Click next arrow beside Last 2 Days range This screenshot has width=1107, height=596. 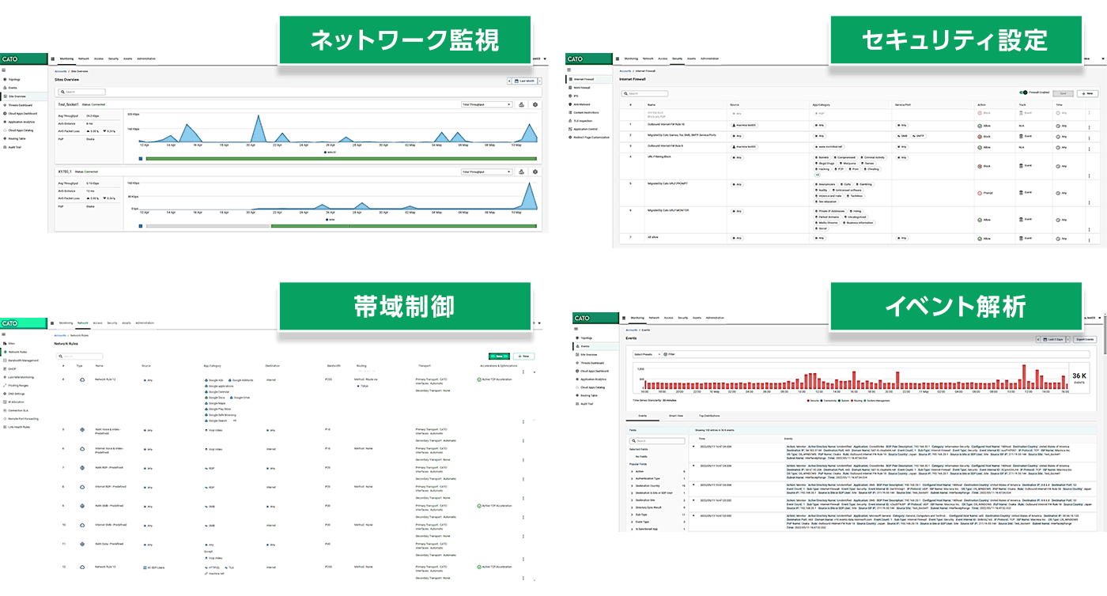tap(1068, 339)
